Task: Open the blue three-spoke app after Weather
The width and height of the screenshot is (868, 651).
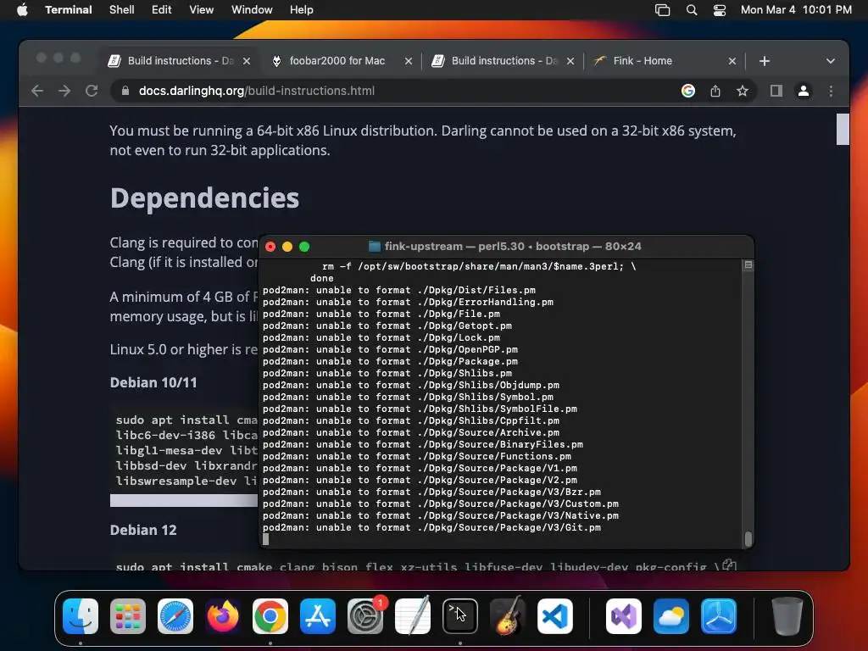Action: pyautogui.click(x=719, y=616)
